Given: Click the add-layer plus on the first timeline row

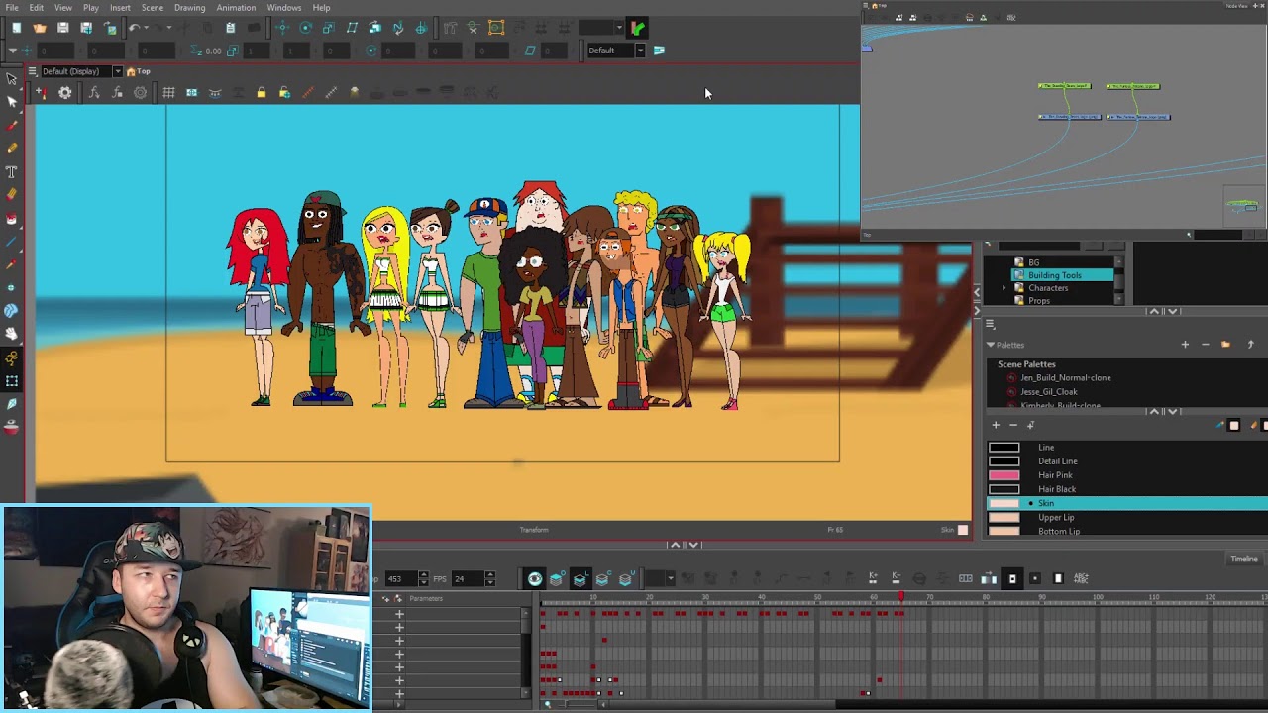Looking at the screenshot, I should (399, 614).
